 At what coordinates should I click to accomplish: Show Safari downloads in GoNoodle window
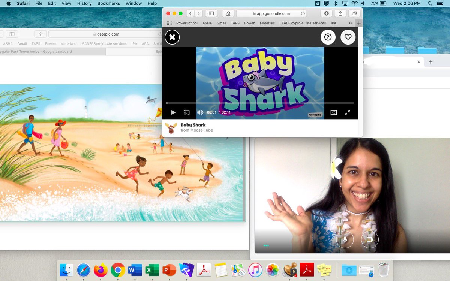326,13
